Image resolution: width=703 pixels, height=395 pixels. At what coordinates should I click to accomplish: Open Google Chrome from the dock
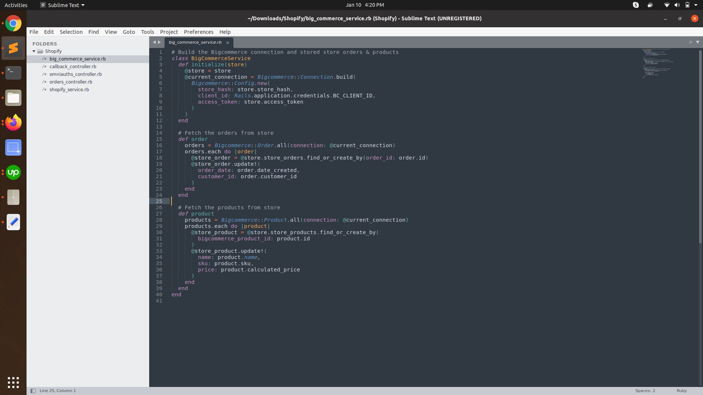(x=13, y=23)
